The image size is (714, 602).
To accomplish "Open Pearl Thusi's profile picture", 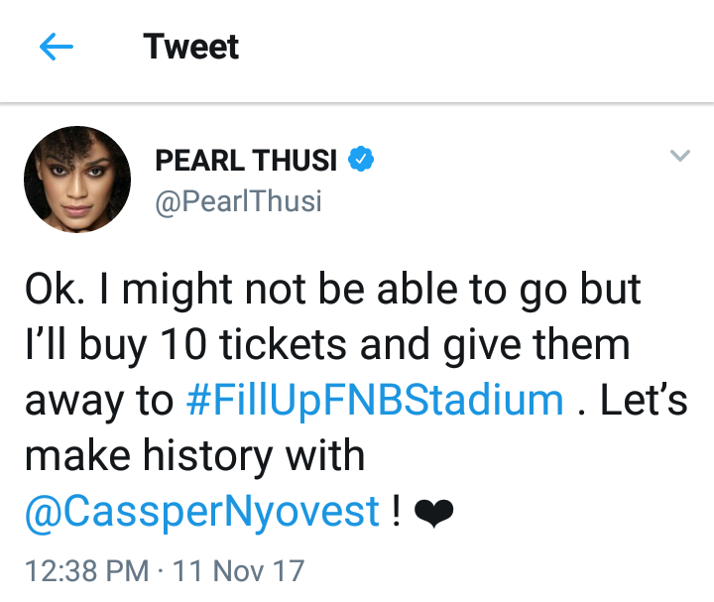I will 77,180.
